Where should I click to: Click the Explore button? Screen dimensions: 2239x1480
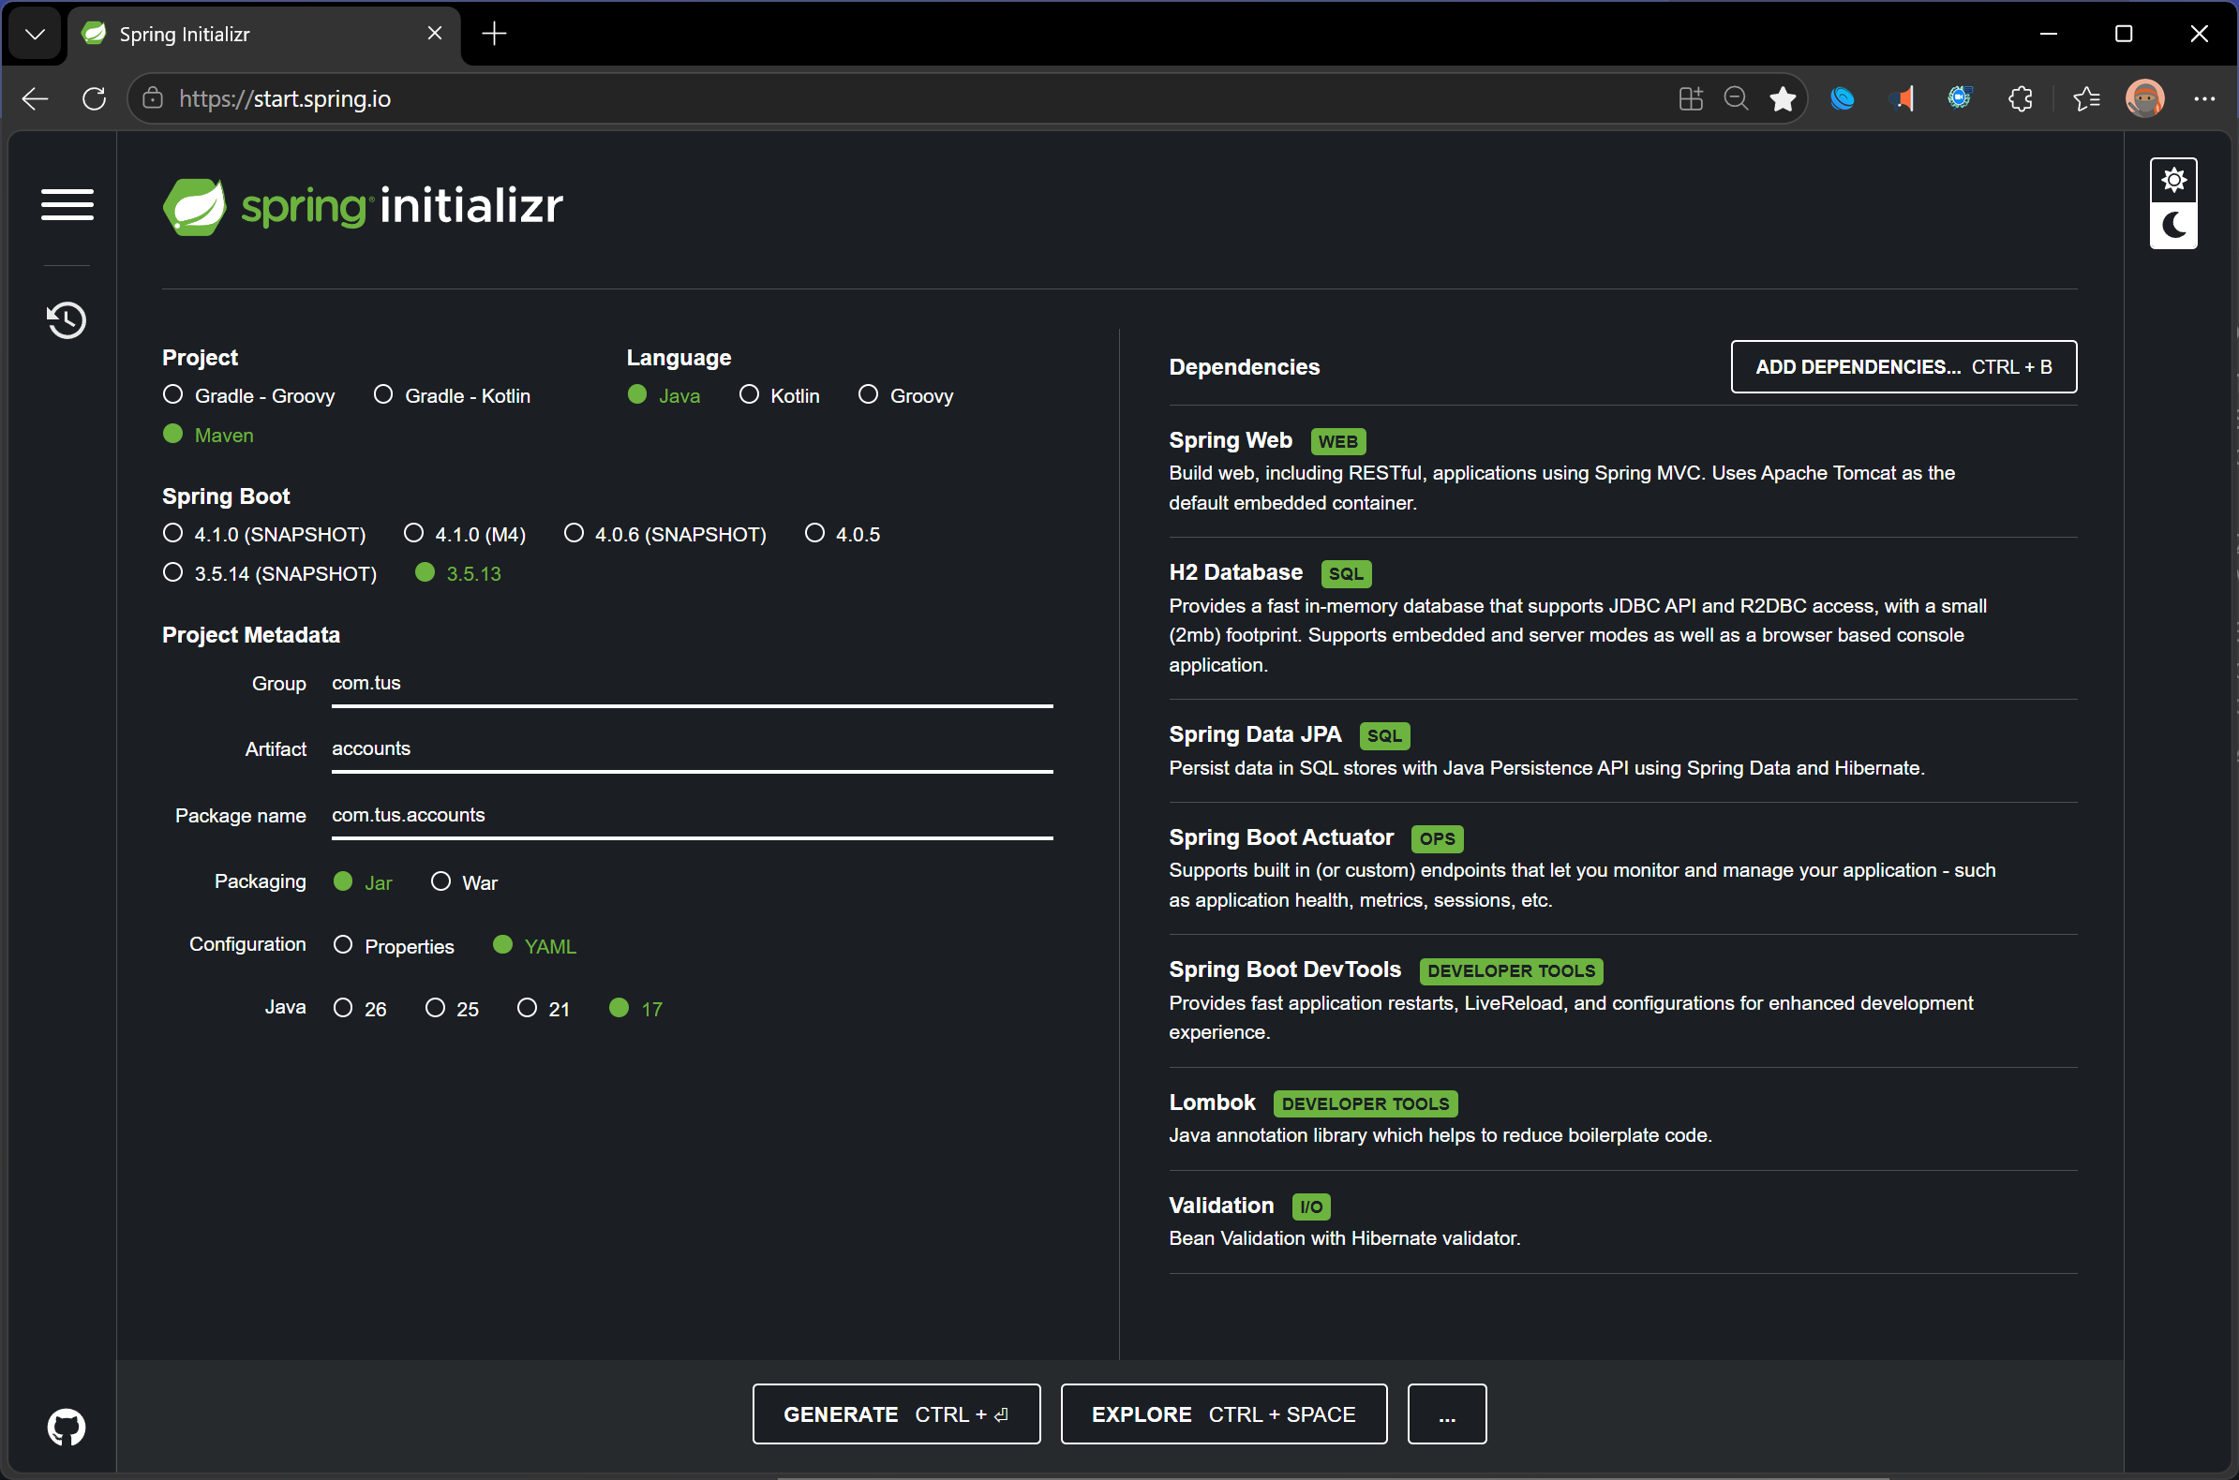click(1224, 1413)
